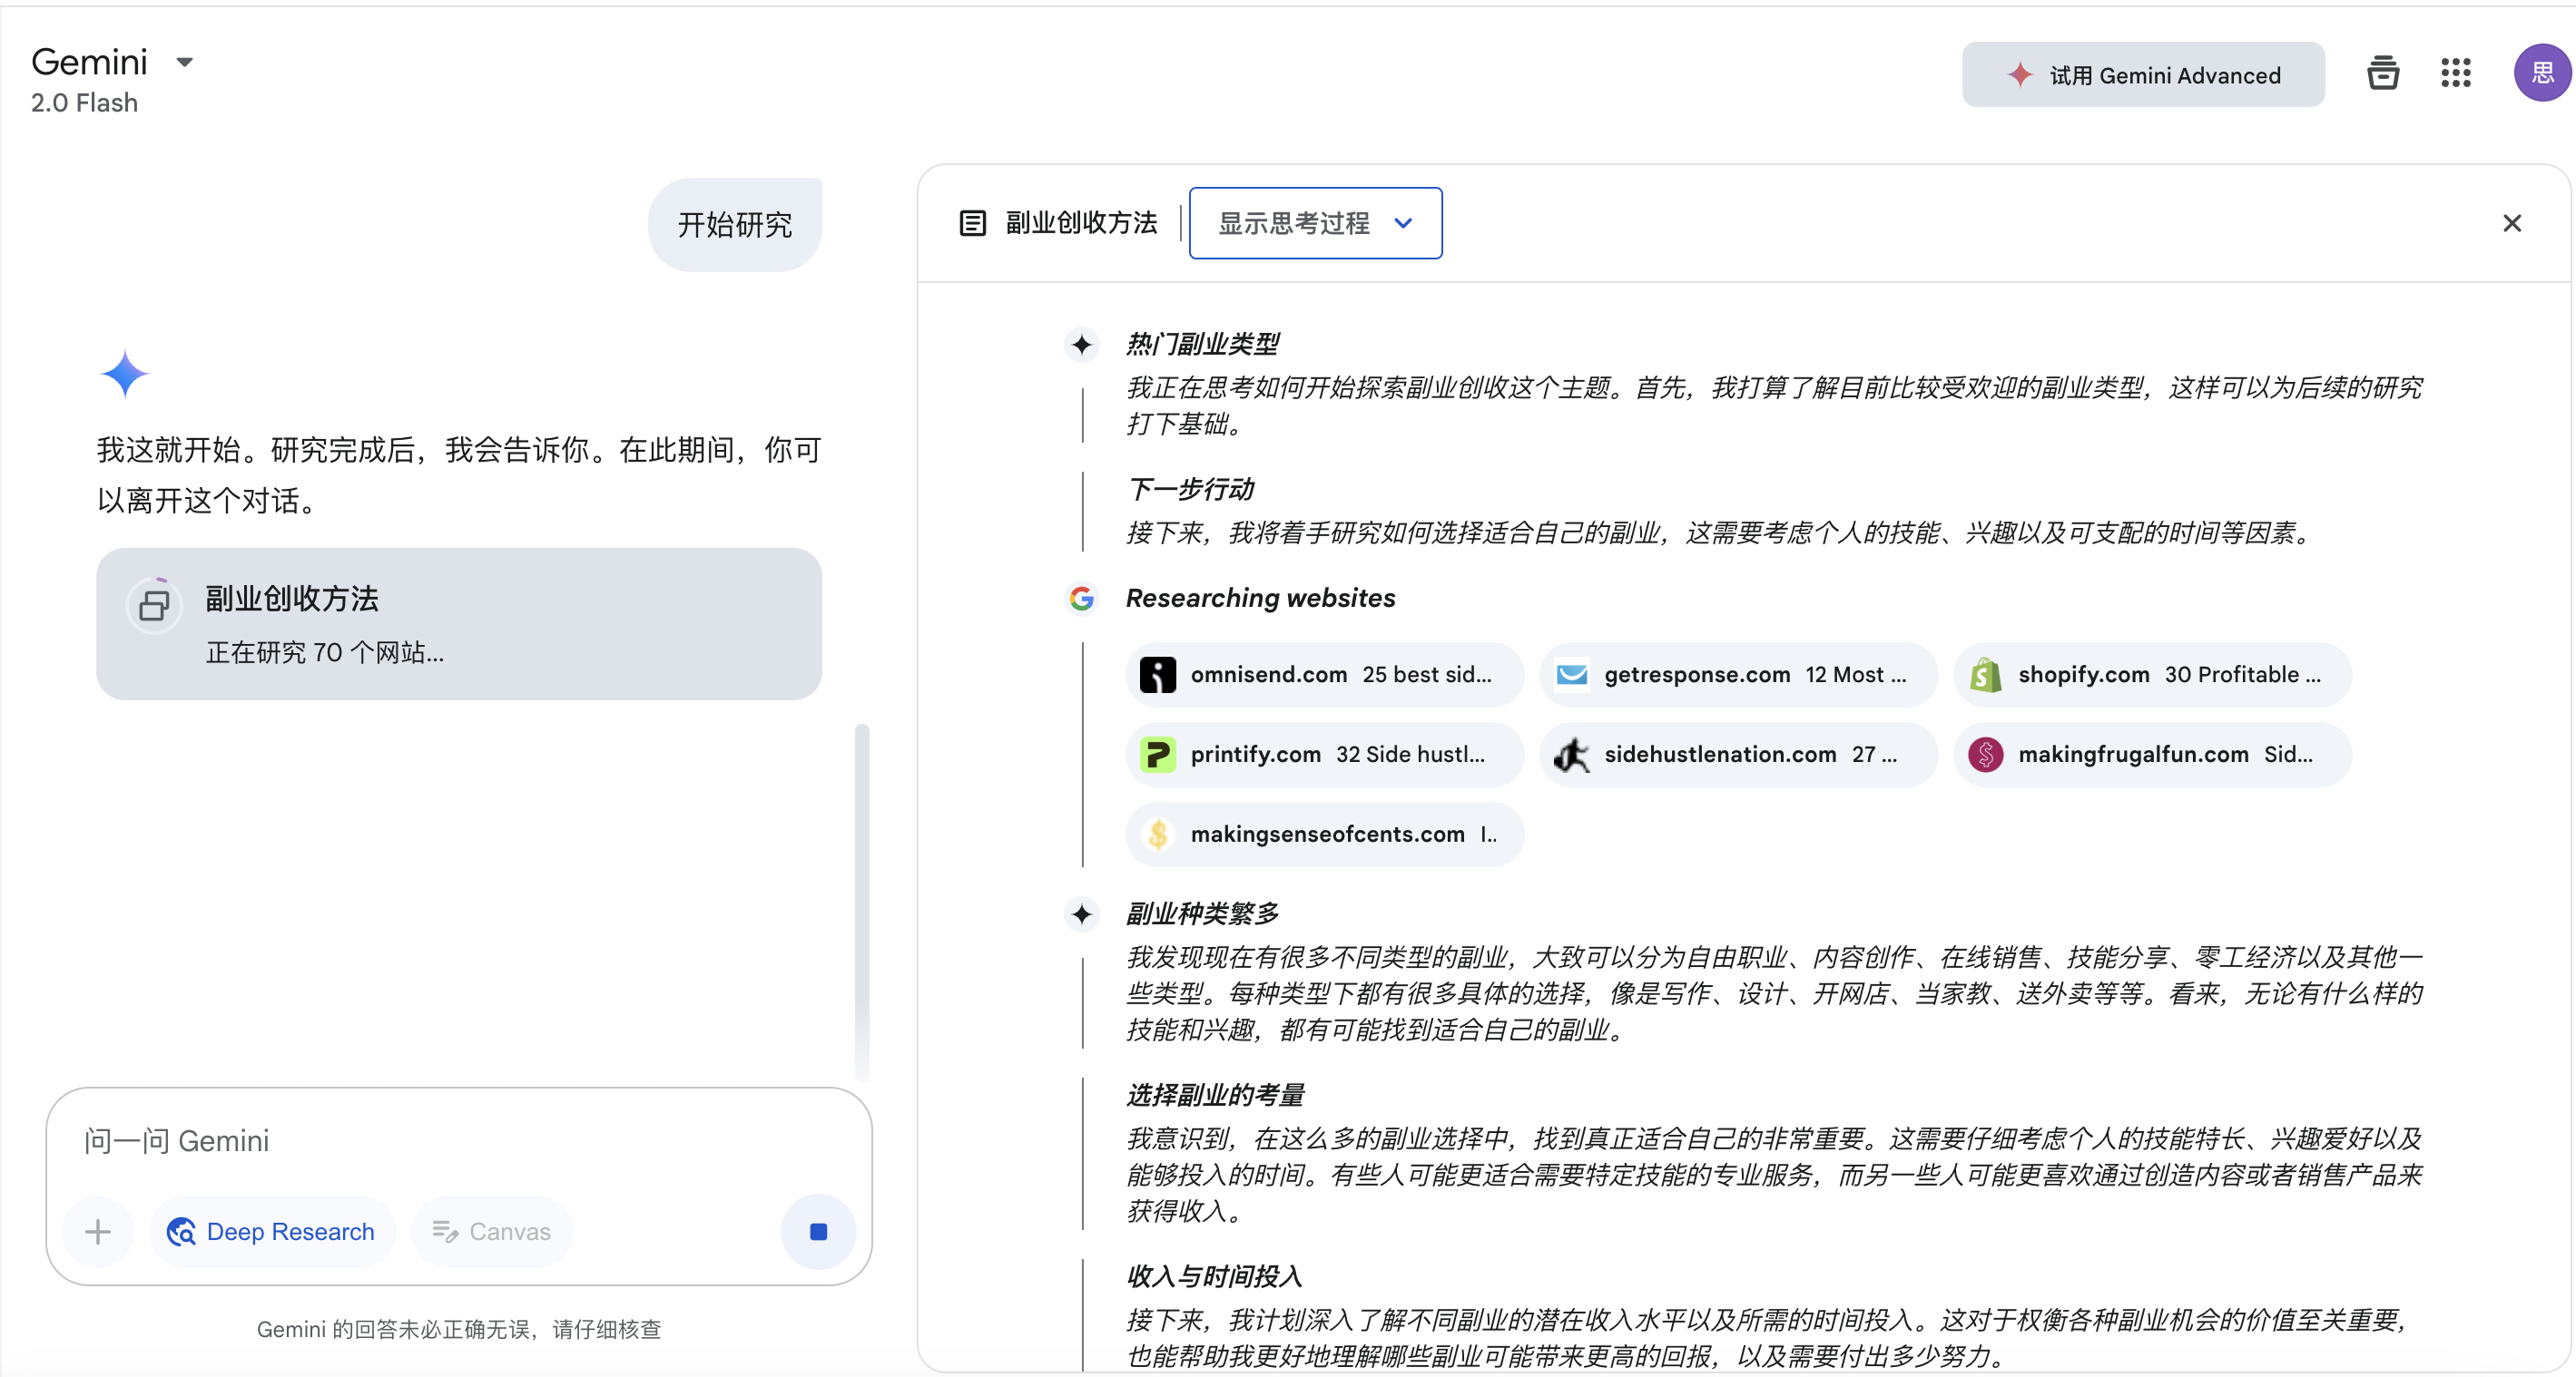Image resolution: width=2576 pixels, height=1377 pixels.
Task: Open the omnisend.com source chip
Action: (1323, 675)
